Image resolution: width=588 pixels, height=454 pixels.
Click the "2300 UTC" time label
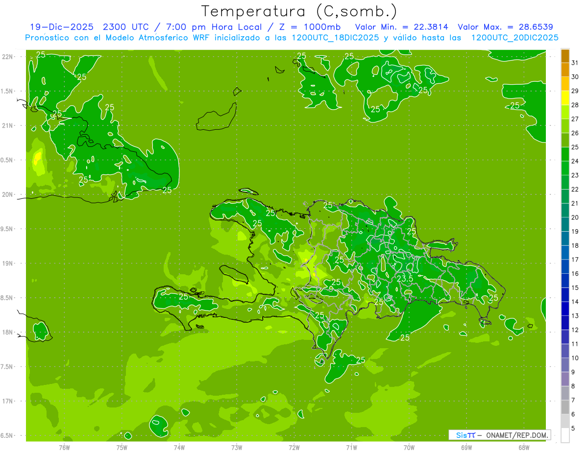(126, 27)
